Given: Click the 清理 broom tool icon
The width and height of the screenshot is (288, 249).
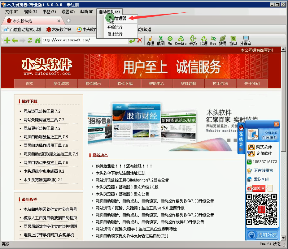Looking at the screenshot, I should [x=150, y=41].
